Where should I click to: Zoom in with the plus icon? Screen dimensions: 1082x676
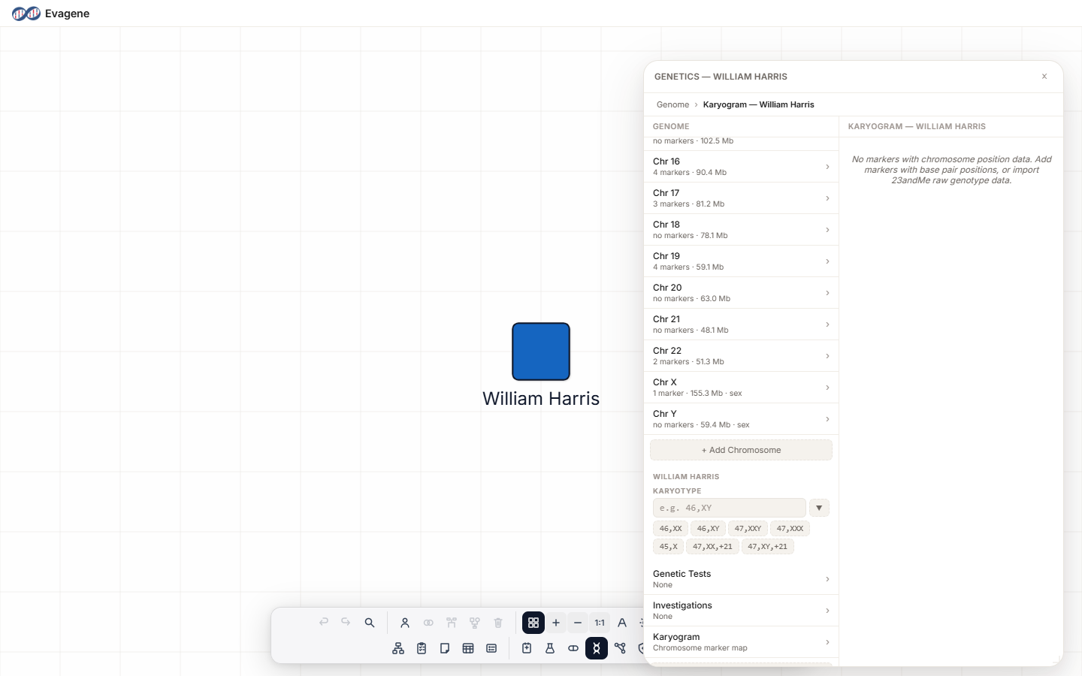point(556,623)
